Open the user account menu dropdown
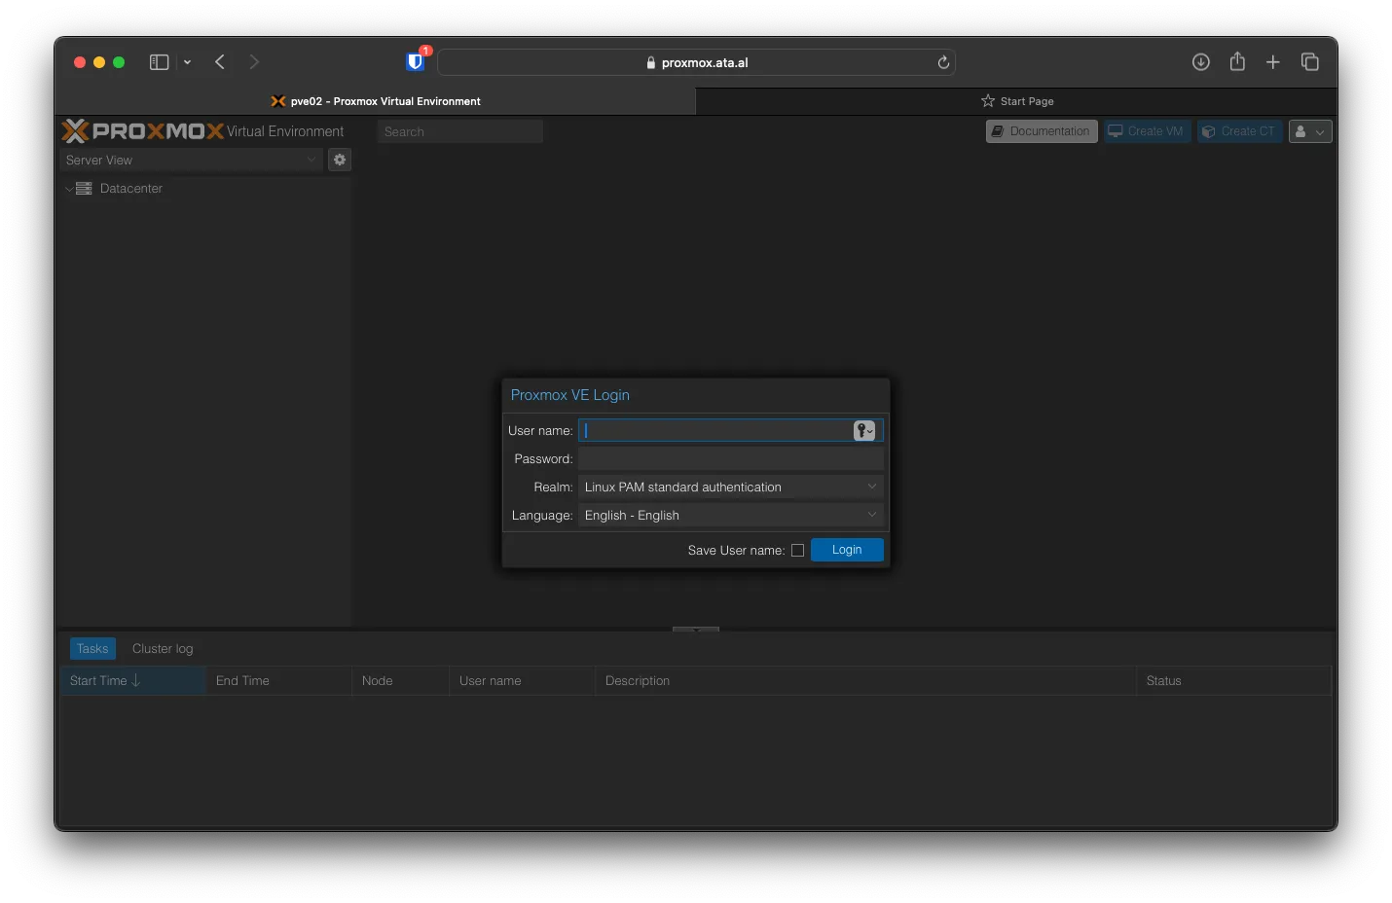This screenshot has width=1392, height=903. point(1310,131)
